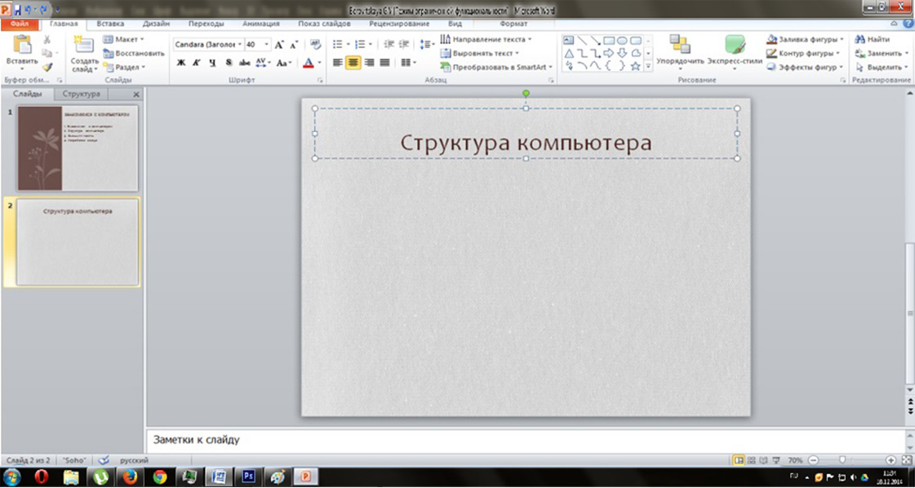Toggle bold formatting with Ж button
915x488 pixels.
[x=181, y=63]
